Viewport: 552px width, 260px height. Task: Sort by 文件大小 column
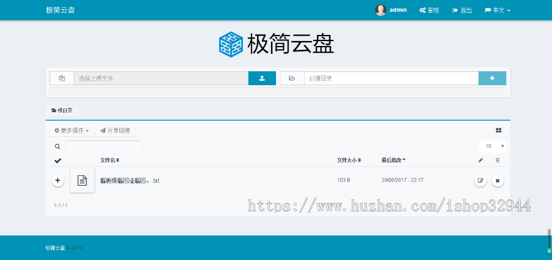349,161
